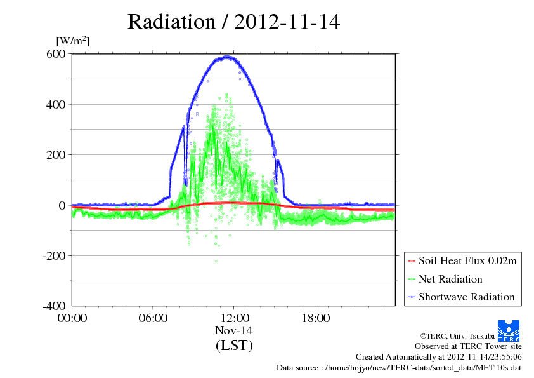Click the "[W/m2]" unit label

click(73, 41)
